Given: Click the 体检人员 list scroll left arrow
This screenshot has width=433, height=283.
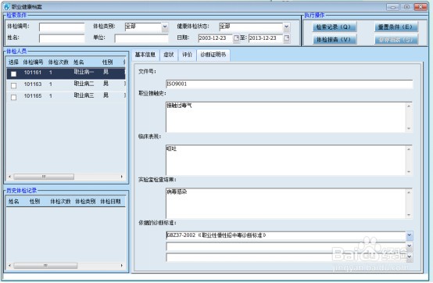Looking at the screenshot, I should (10, 177).
